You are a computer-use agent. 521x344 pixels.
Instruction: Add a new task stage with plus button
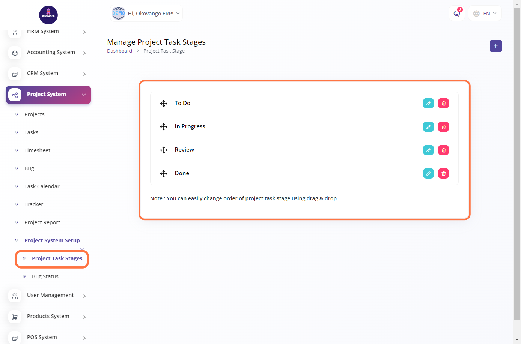click(x=495, y=46)
